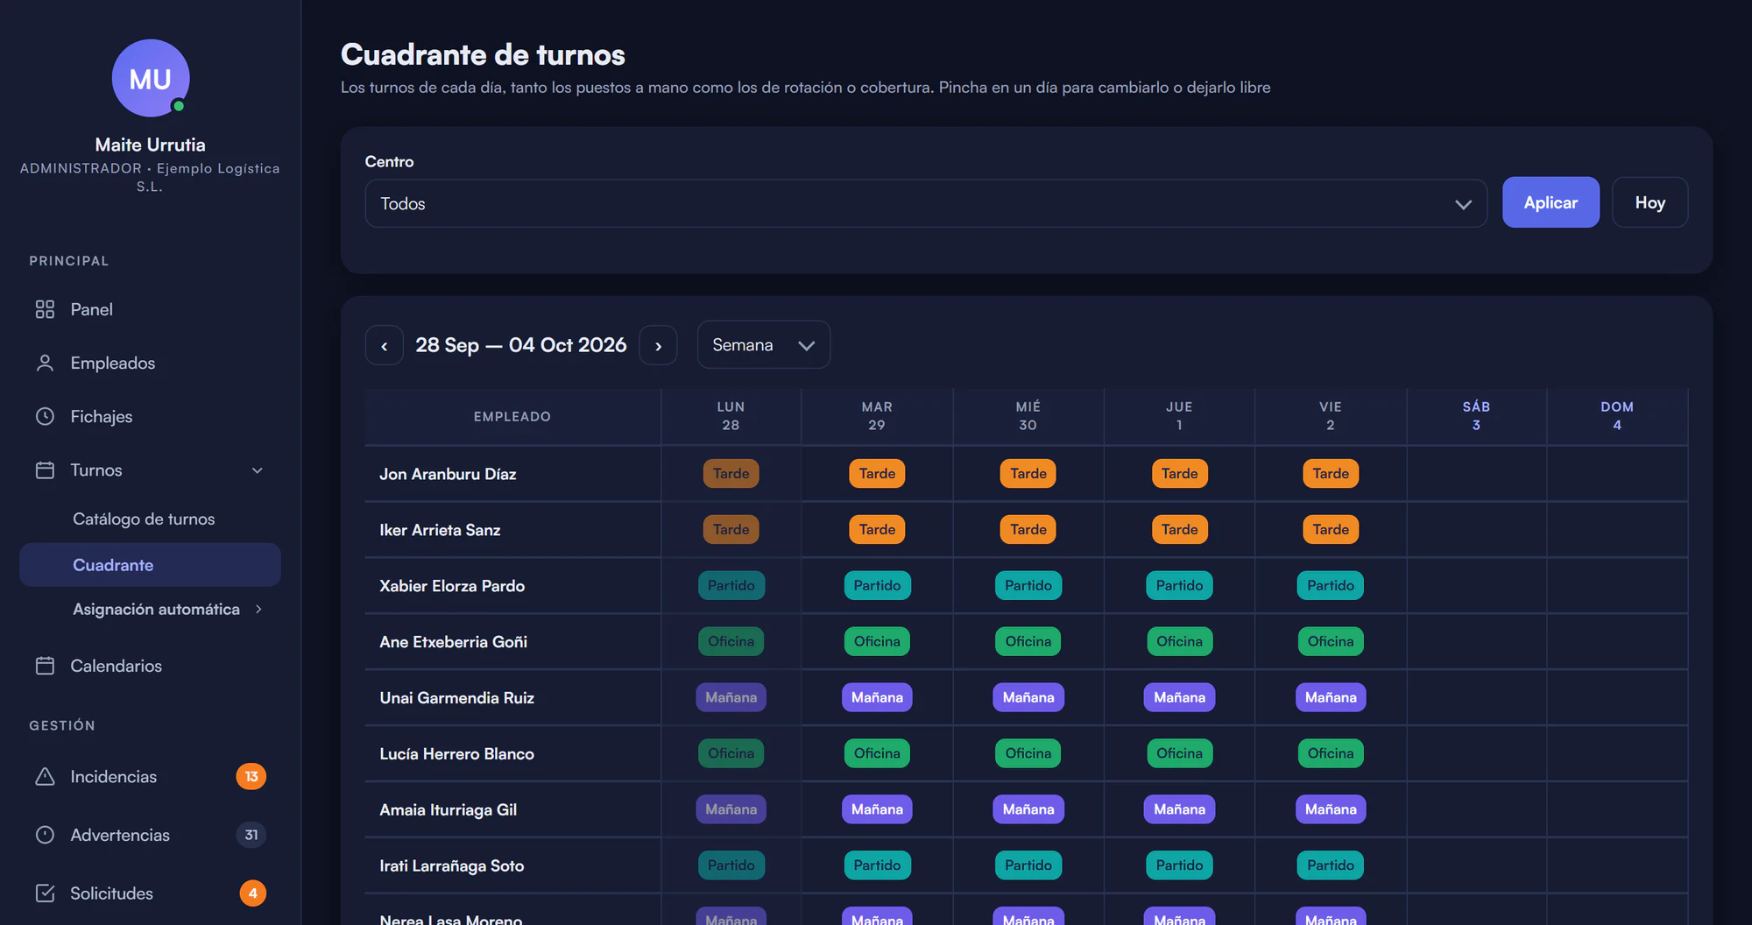Click the Advertencias badge showing 31
Screen dimensions: 1752x925
pyautogui.click(x=251, y=835)
